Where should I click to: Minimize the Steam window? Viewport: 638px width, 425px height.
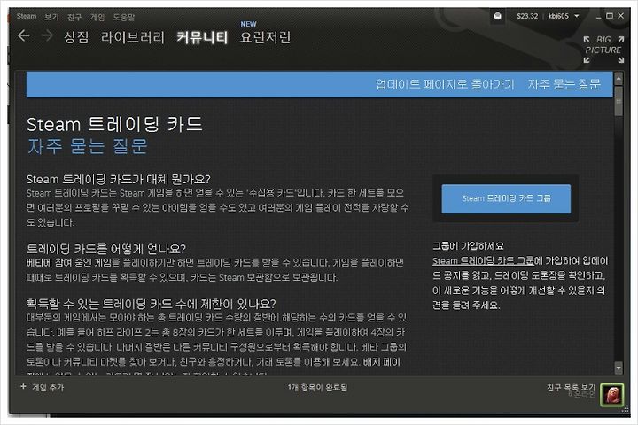tap(598, 17)
